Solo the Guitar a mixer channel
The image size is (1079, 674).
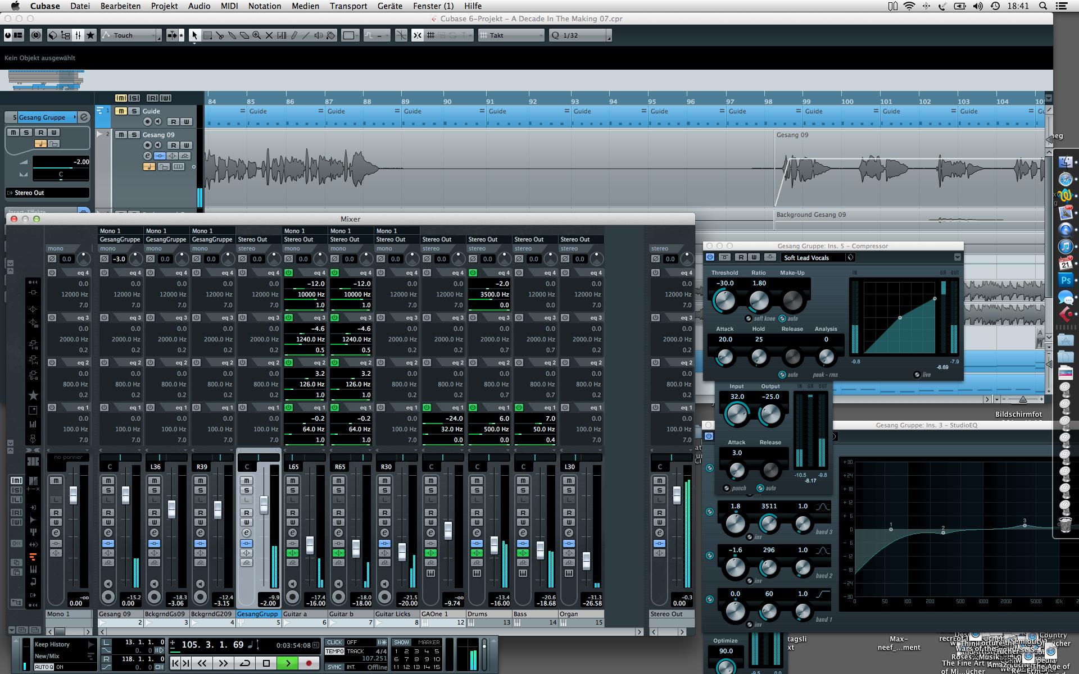tap(293, 490)
